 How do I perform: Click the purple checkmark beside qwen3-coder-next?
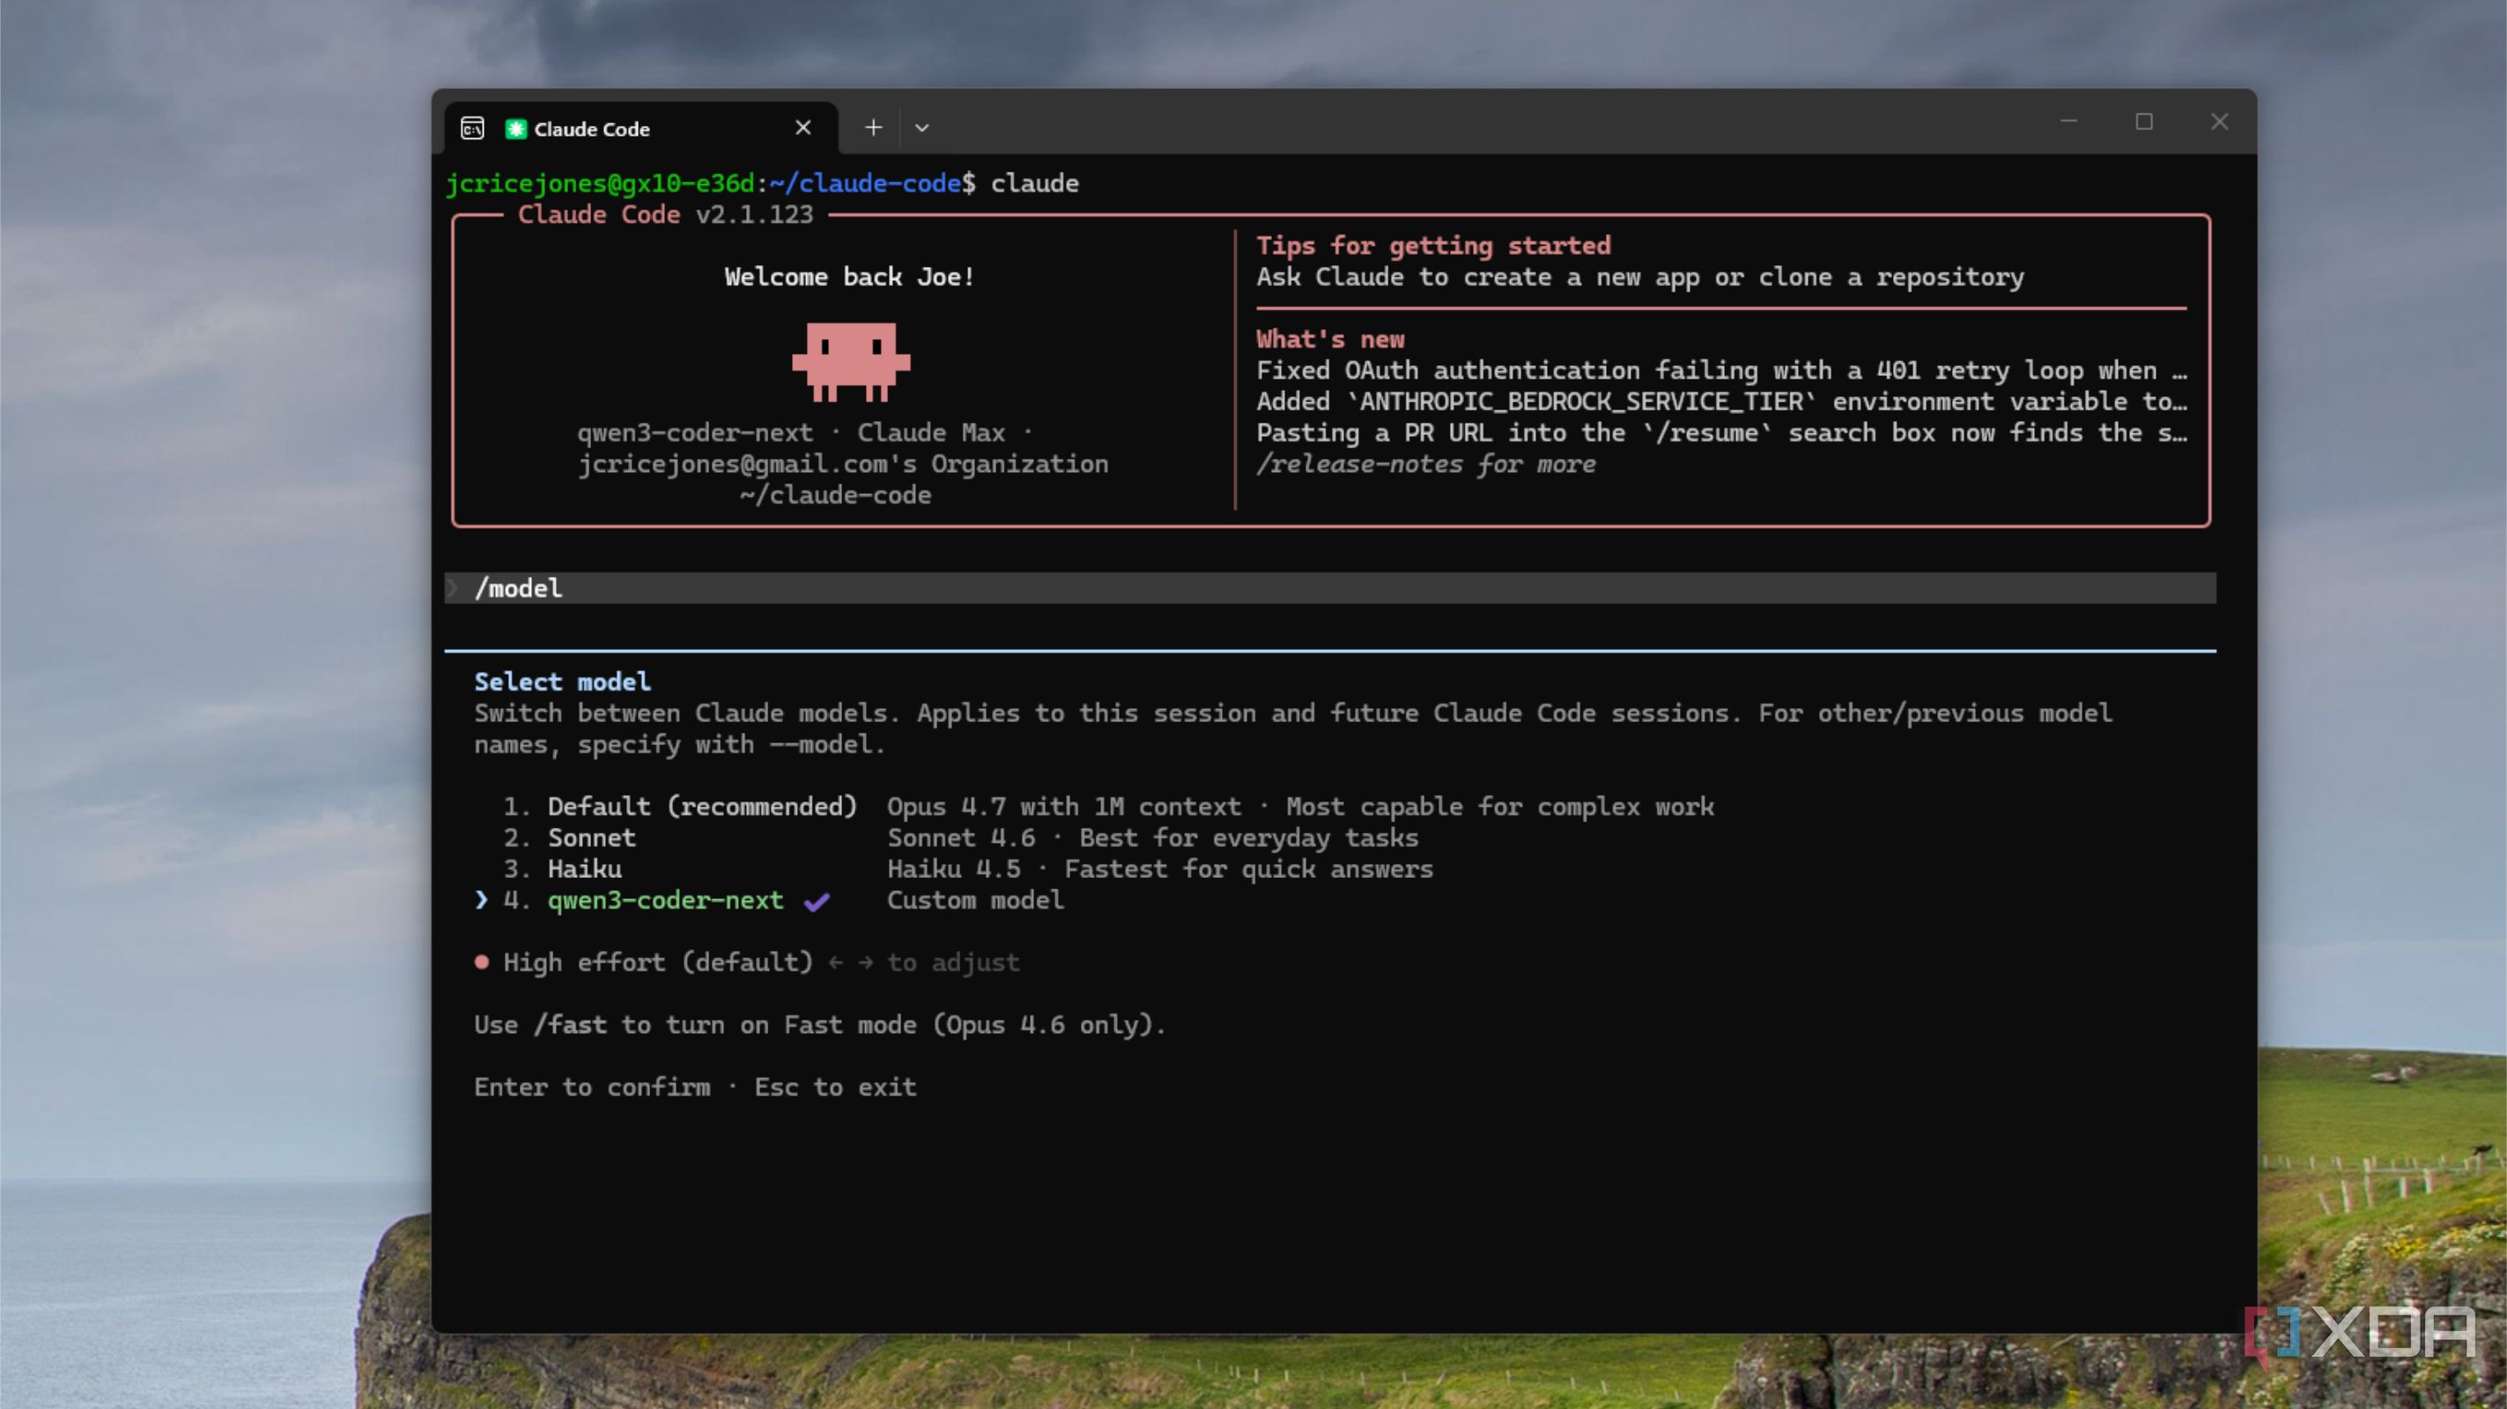point(817,901)
